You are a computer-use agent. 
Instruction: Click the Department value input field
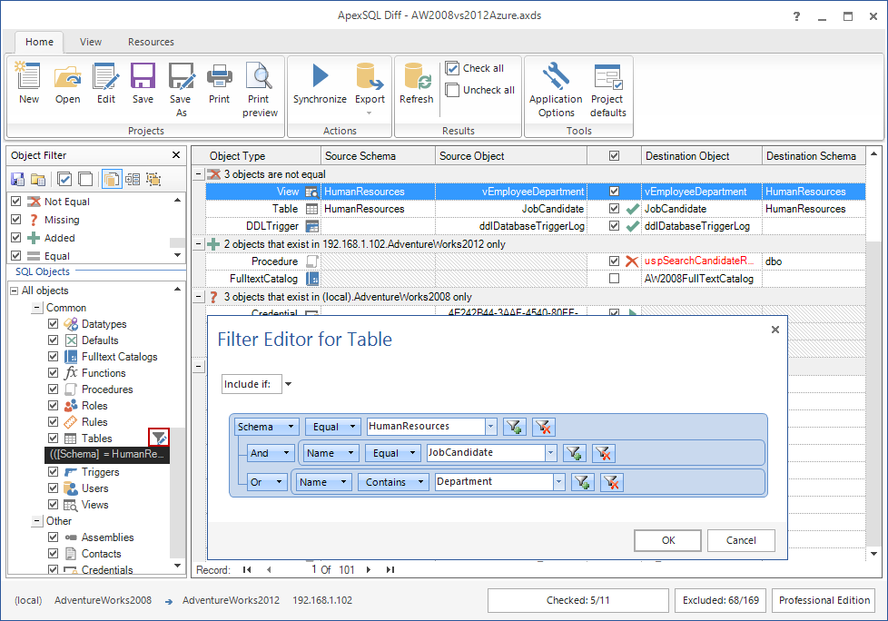(495, 482)
